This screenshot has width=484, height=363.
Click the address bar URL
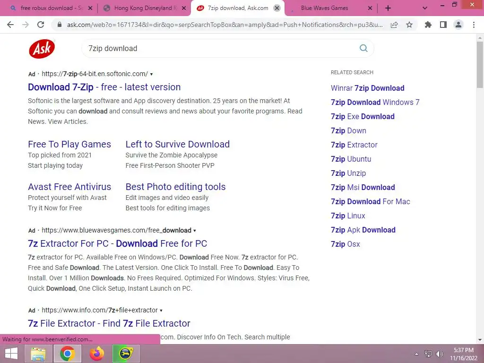click(x=225, y=25)
